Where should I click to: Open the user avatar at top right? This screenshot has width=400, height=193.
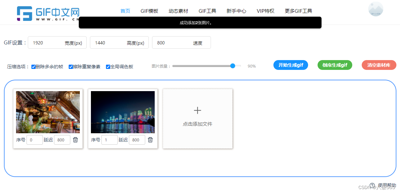375,9
